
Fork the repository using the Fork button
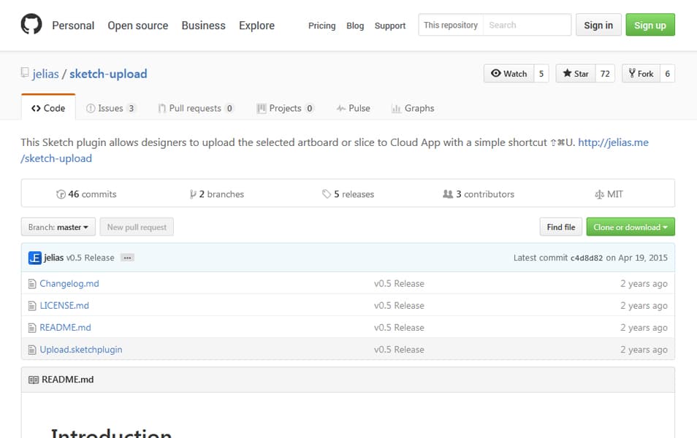point(641,74)
